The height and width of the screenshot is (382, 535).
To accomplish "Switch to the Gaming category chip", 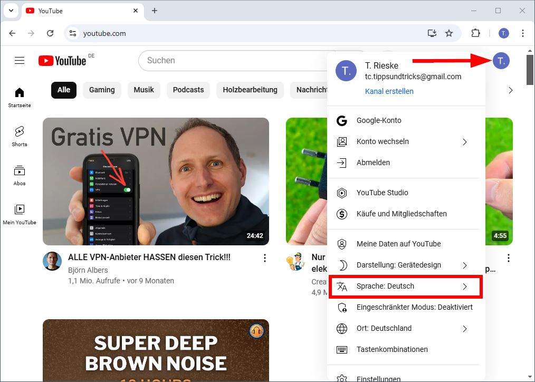I will pyautogui.click(x=102, y=90).
